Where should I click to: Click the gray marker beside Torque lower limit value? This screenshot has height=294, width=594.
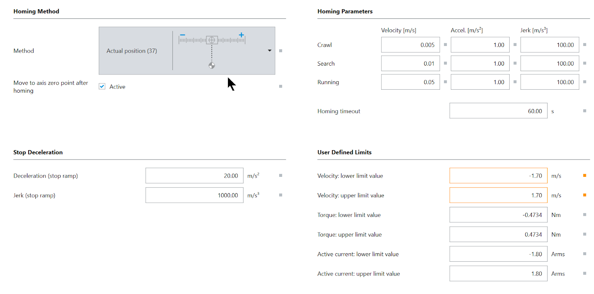[x=585, y=215]
